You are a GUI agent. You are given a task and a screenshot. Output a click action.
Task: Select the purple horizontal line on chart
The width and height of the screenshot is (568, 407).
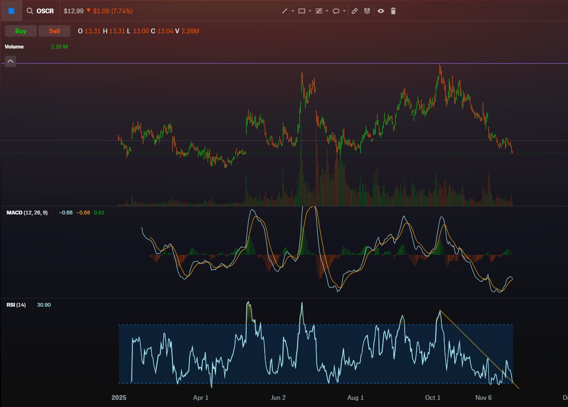[284, 63]
